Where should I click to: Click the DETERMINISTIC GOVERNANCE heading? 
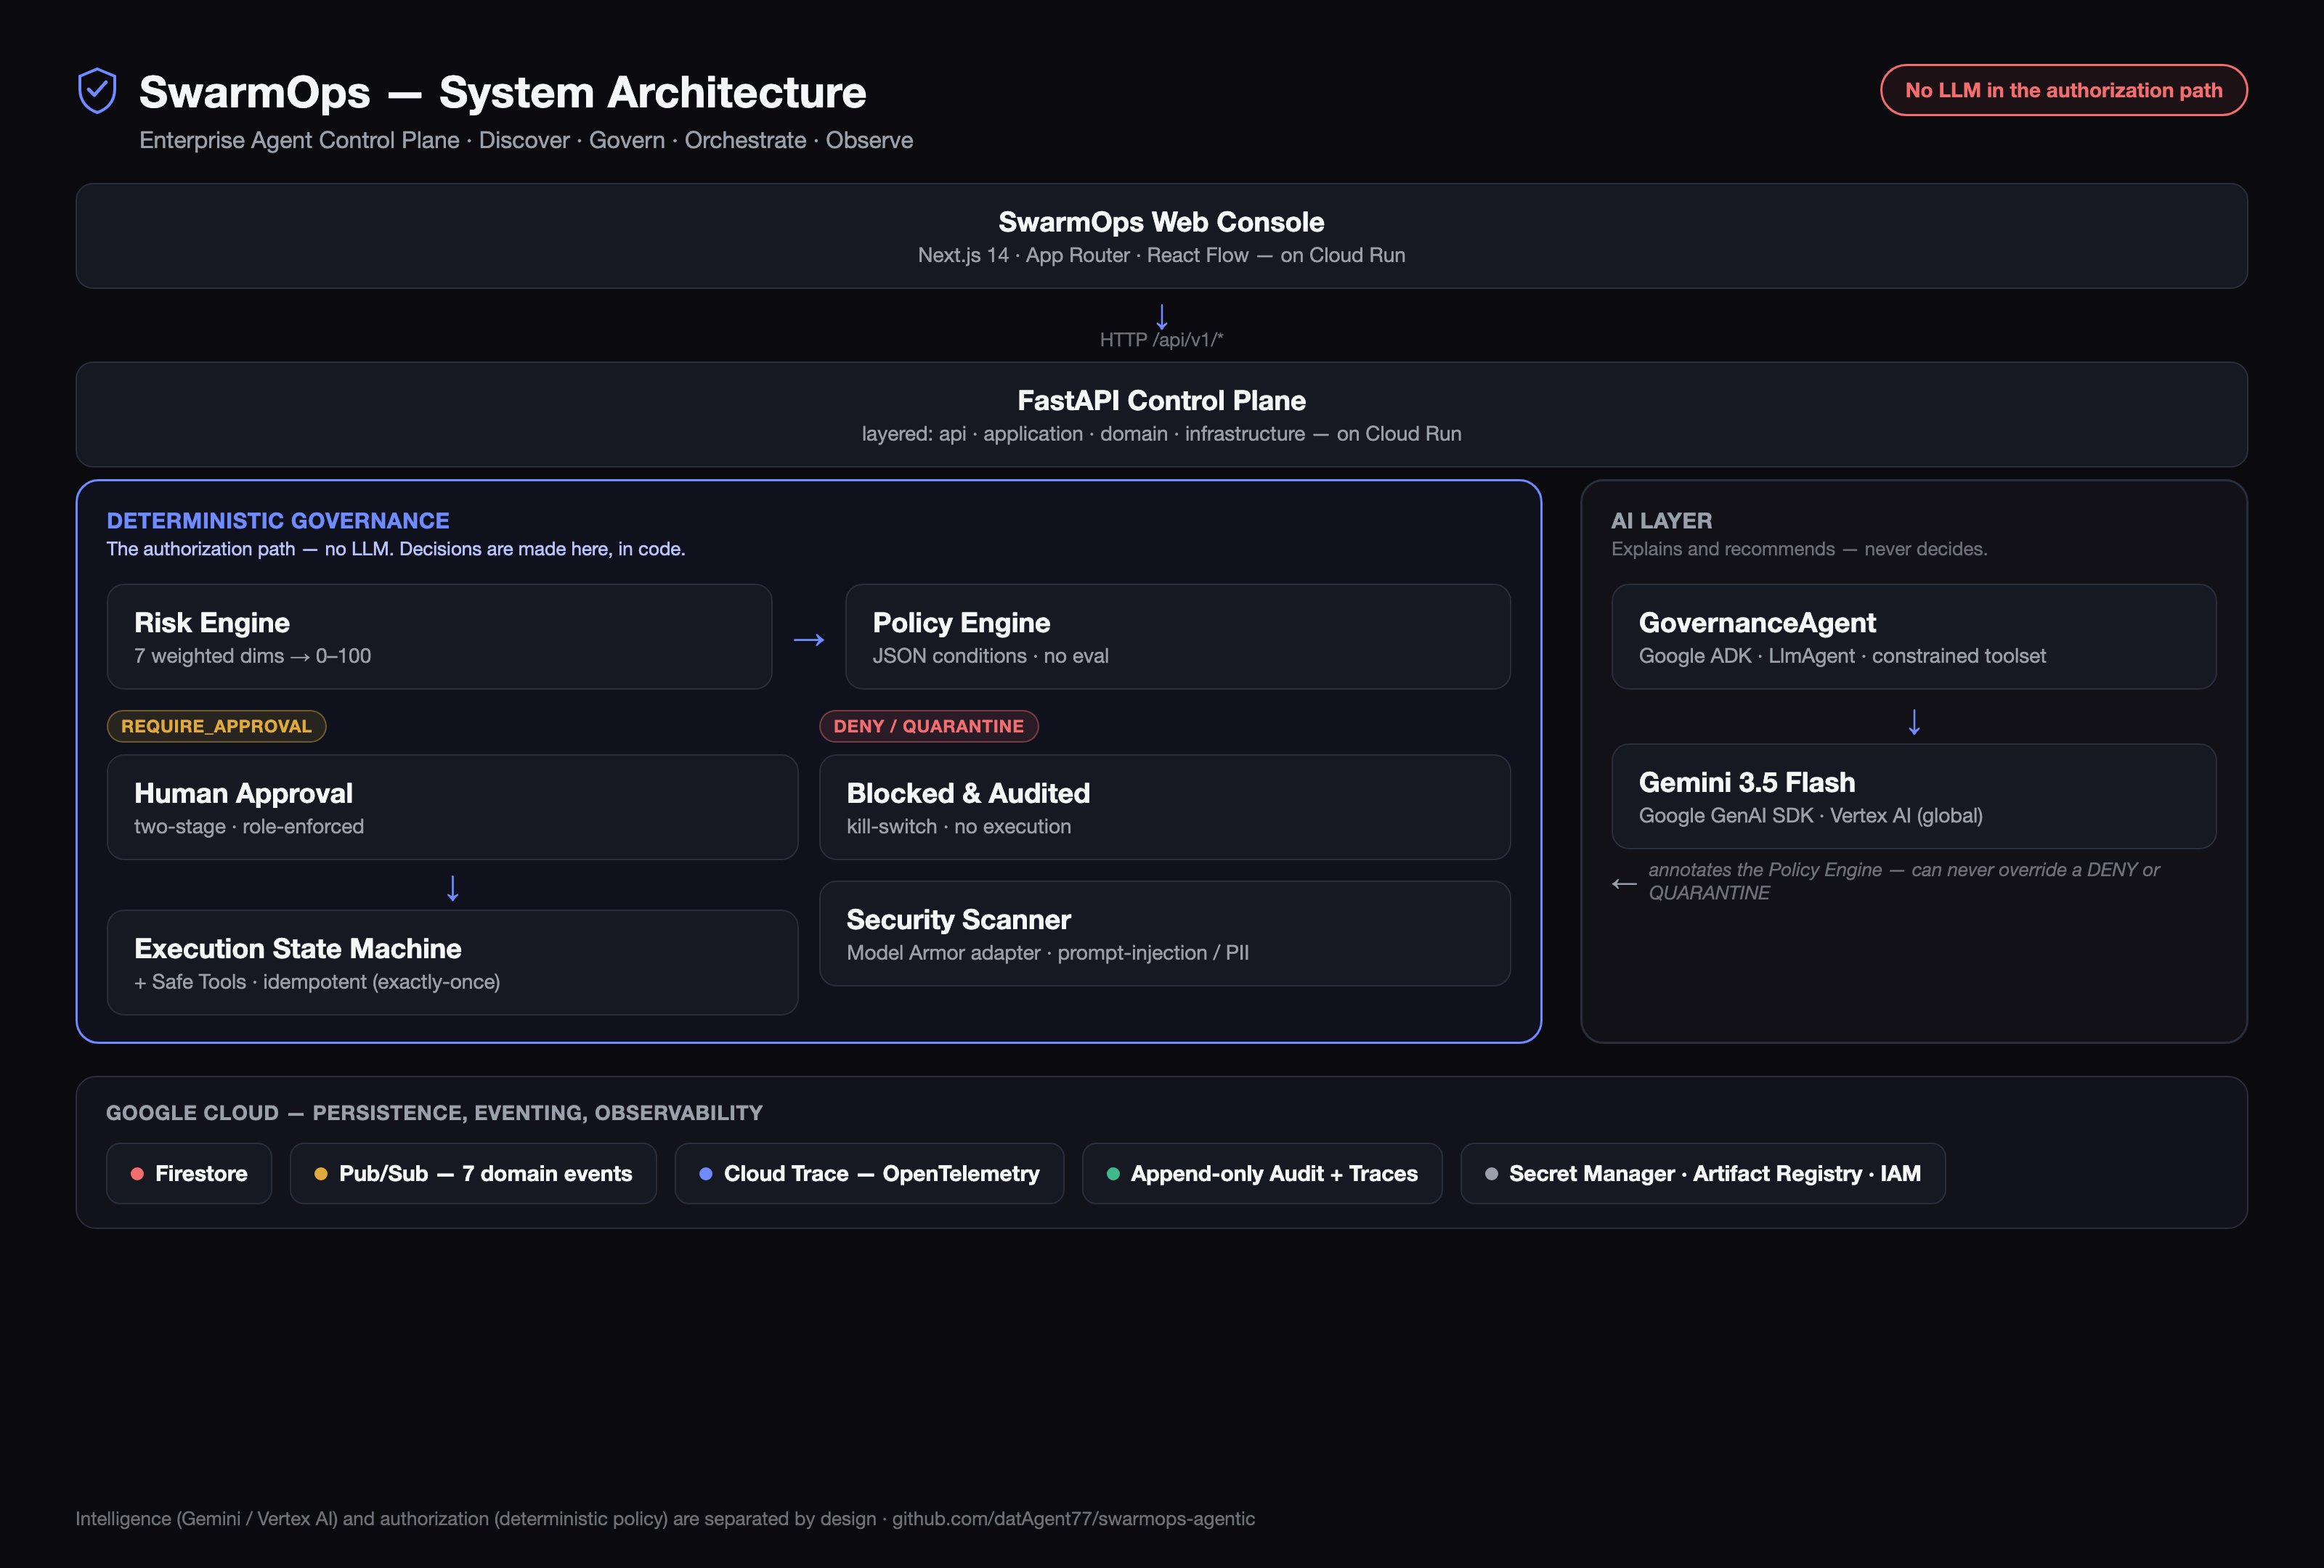[278, 520]
